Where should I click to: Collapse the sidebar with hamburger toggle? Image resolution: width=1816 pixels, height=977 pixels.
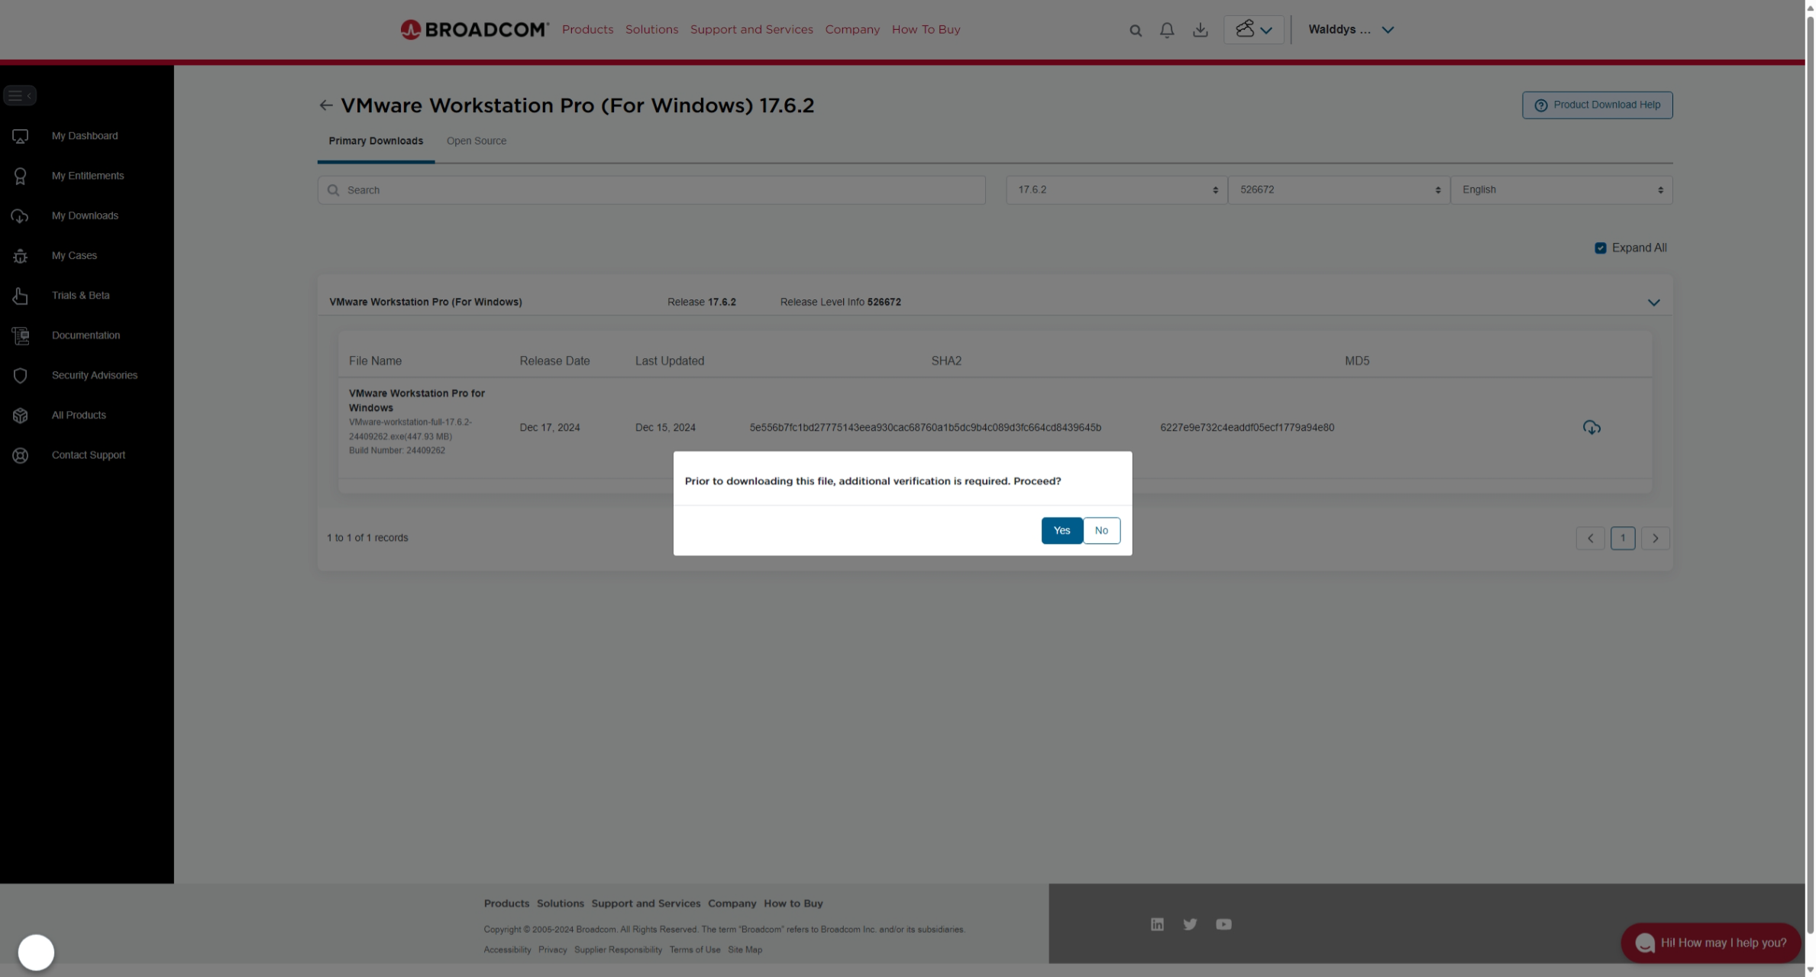pyautogui.click(x=20, y=95)
